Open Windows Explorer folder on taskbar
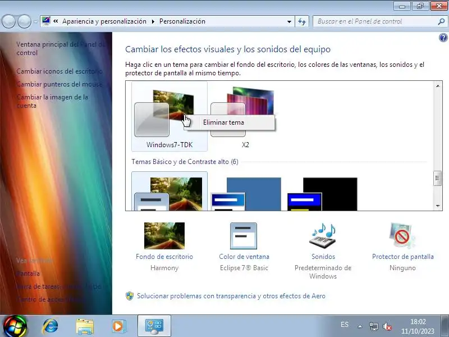 tap(85, 326)
